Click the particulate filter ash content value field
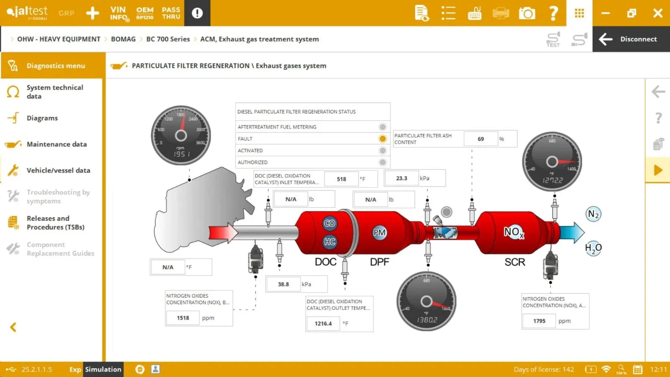 pos(480,139)
